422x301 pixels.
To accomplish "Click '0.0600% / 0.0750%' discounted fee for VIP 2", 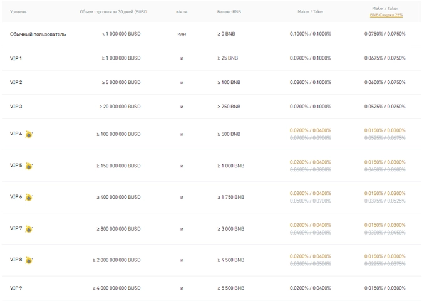I will (x=385, y=82).
